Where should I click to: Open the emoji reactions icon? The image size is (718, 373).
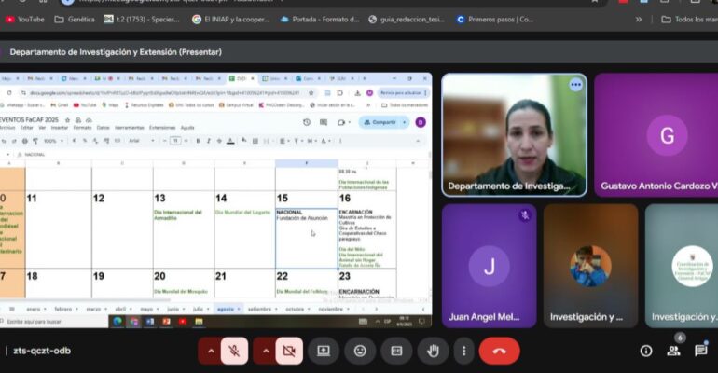pyautogui.click(x=360, y=351)
